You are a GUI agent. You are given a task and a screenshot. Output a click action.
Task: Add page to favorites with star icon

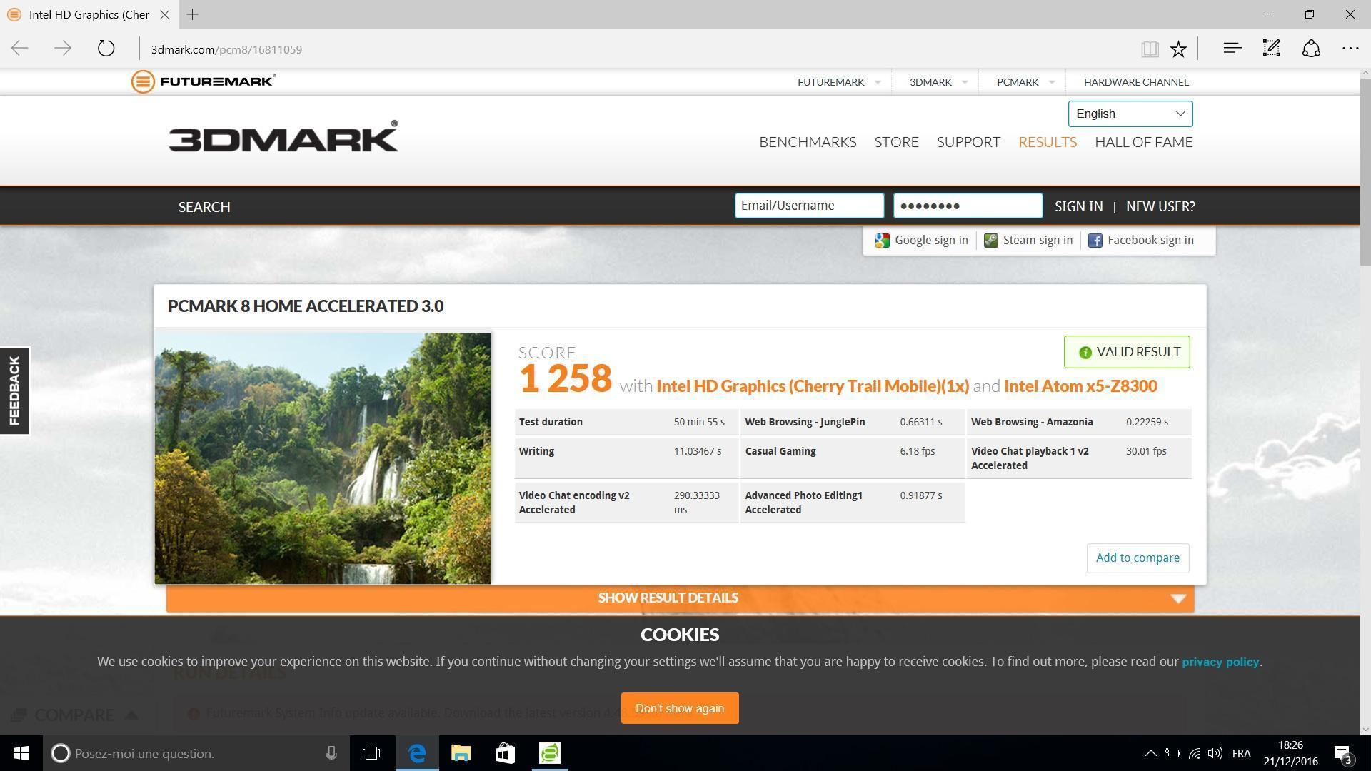tap(1178, 49)
